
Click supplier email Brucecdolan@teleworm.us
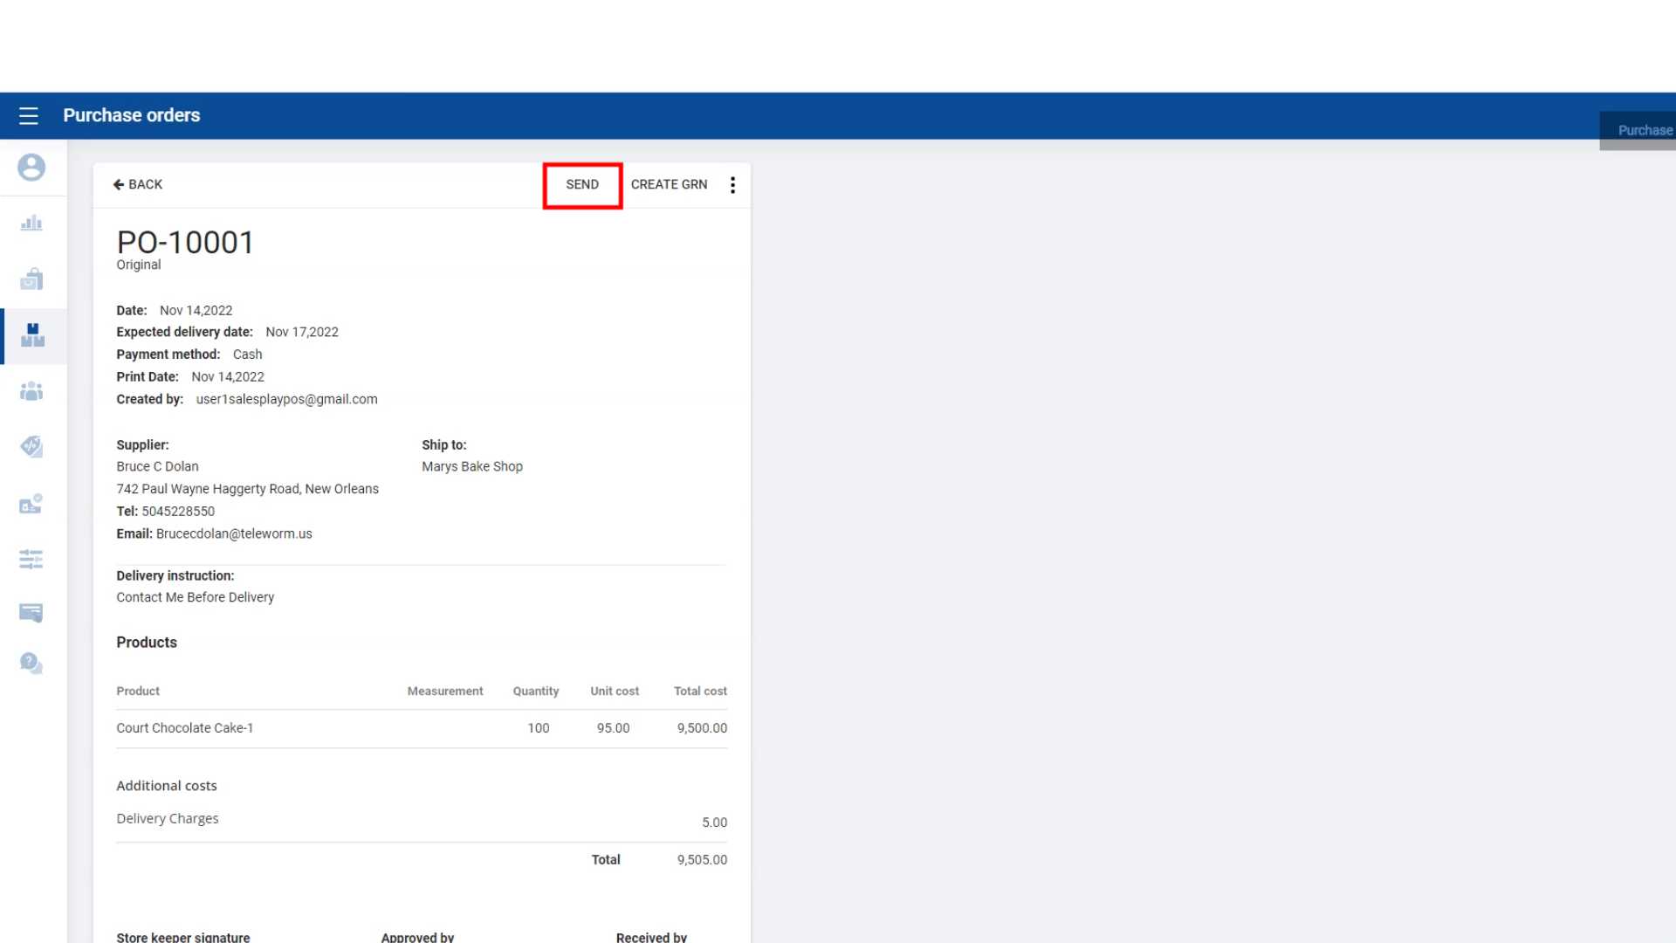click(x=234, y=533)
